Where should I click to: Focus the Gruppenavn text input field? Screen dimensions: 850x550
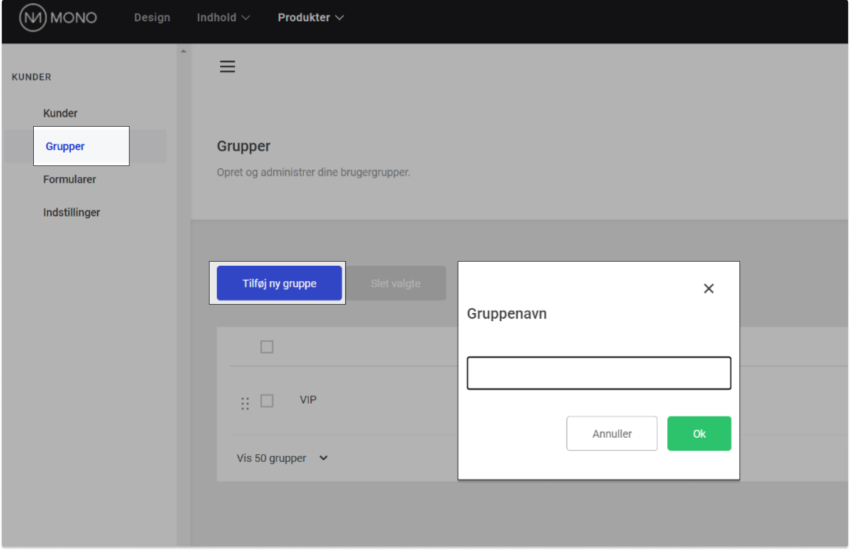click(x=598, y=373)
